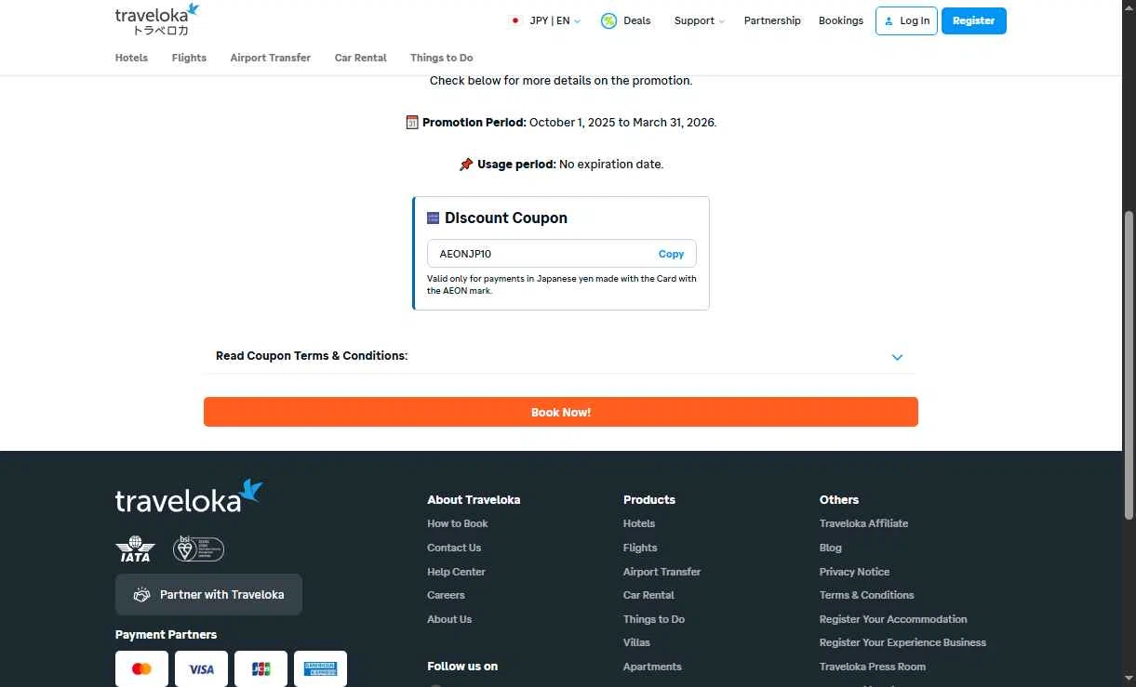Click the Traveloka logo in header
The width and height of the screenshot is (1136, 687).
click(157, 20)
